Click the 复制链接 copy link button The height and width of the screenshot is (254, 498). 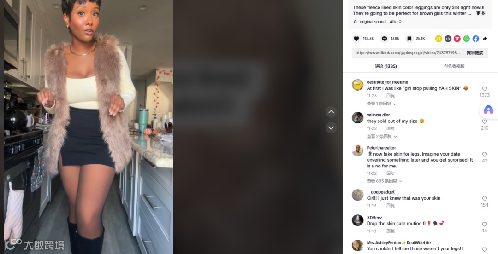pos(474,53)
